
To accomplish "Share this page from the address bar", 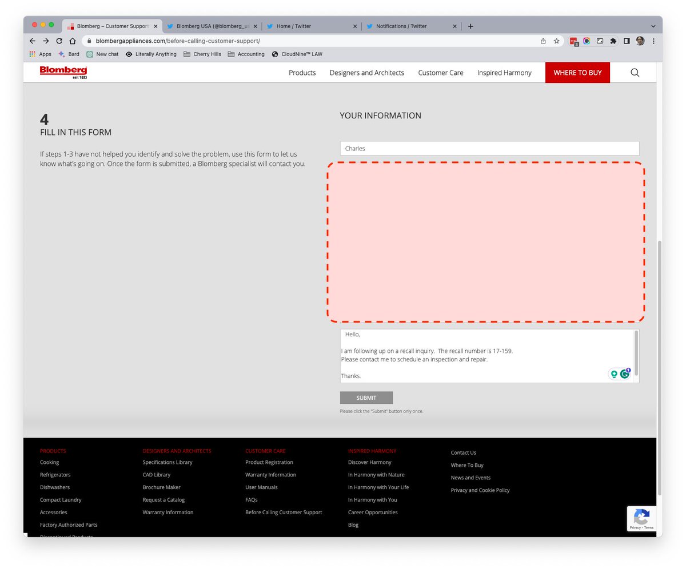I will coord(543,41).
